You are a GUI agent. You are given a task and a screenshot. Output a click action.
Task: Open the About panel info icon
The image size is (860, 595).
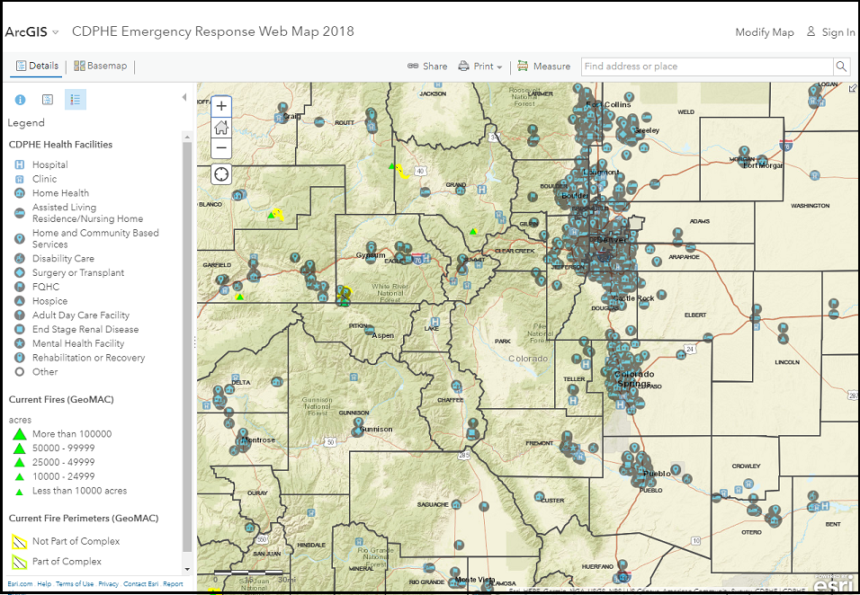click(x=20, y=99)
